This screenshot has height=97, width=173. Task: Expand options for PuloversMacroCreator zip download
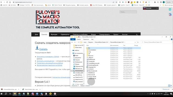(x=19, y=89)
